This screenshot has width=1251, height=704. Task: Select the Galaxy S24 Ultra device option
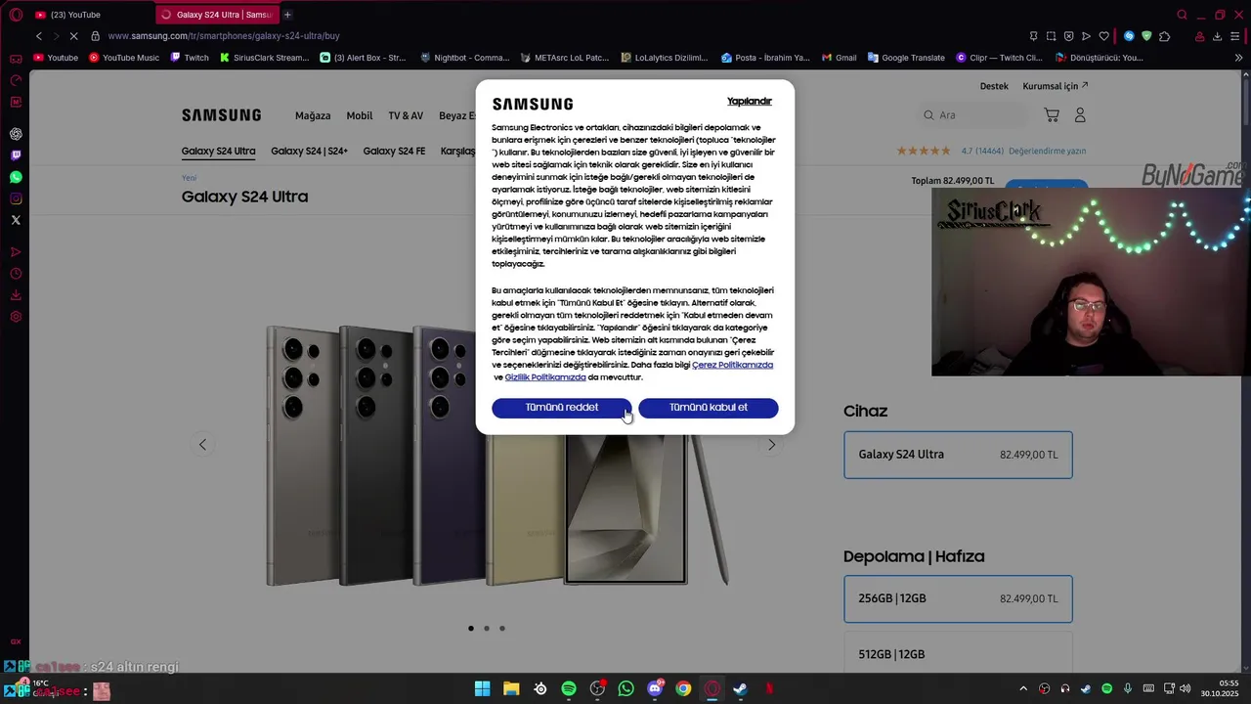958,455
